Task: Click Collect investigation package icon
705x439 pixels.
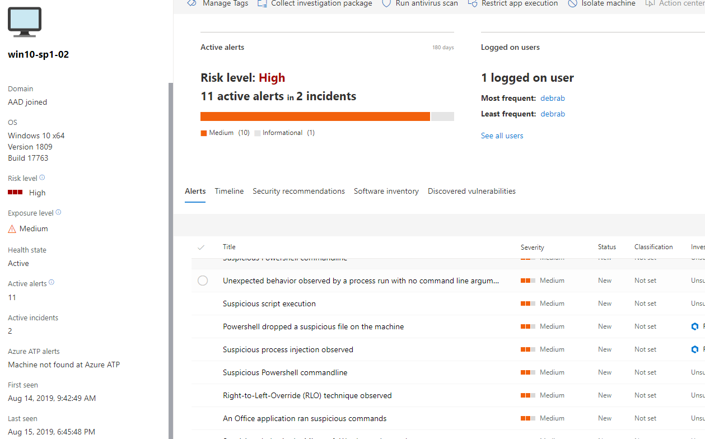Action: tap(262, 3)
